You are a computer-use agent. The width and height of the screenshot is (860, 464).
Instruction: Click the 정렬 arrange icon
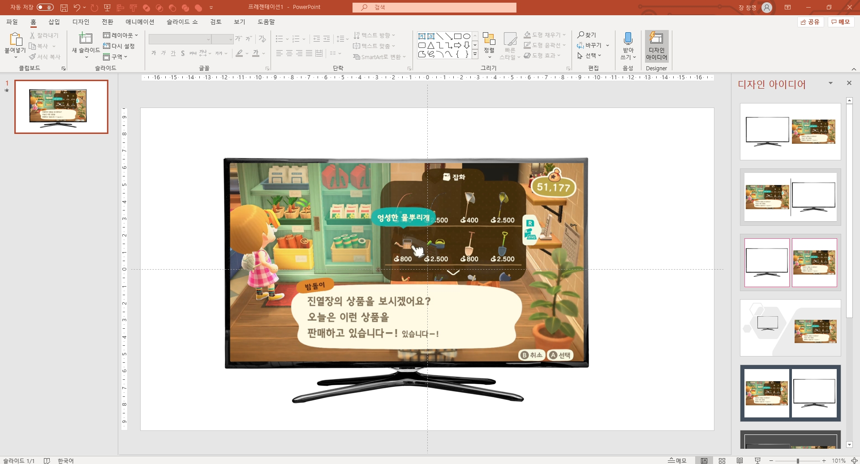(489, 39)
